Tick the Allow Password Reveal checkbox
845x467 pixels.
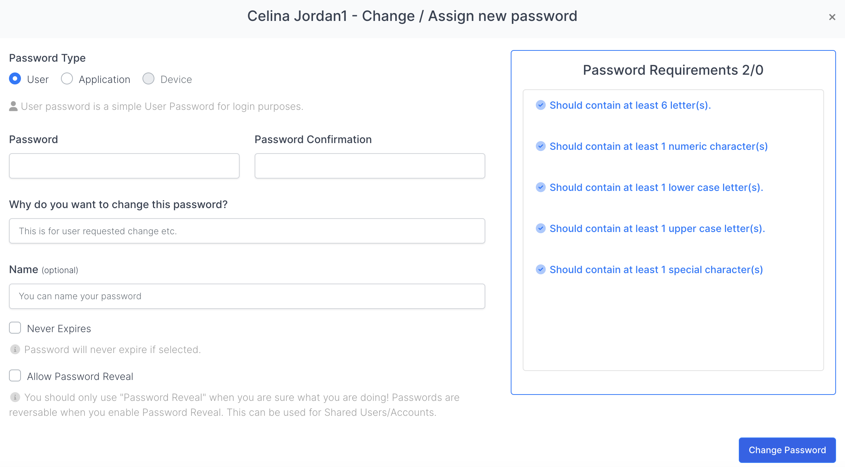point(15,376)
